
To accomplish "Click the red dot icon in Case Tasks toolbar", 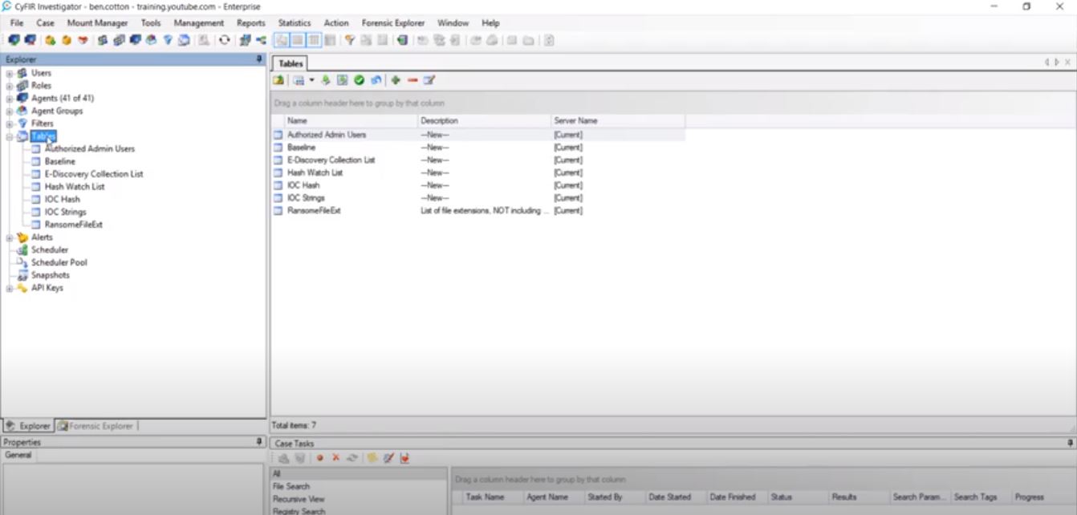I will pyautogui.click(x=319, y=458).
